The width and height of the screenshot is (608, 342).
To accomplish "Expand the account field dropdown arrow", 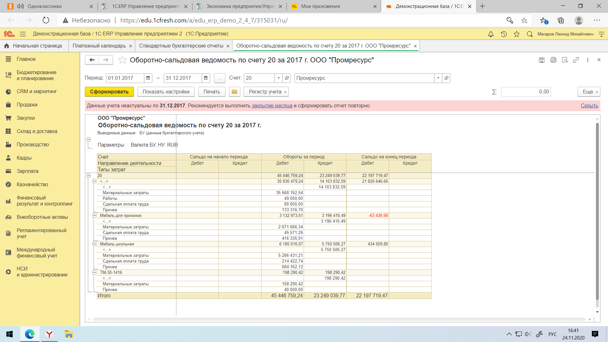I will [279, 78].
